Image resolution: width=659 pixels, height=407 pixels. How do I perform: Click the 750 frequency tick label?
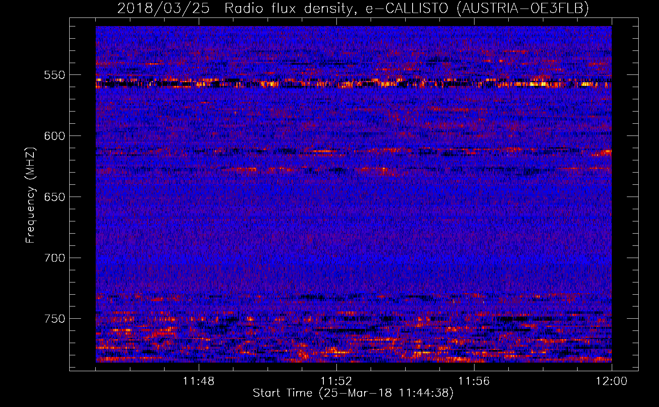click(x=55, y=319)
